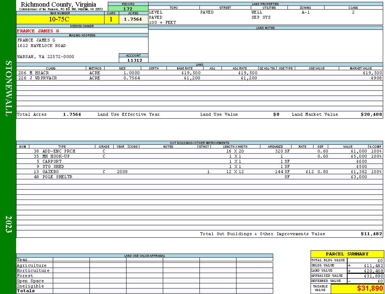Click the LAND VALUE $20,408 in parcel summary
This screenshot has height=294, width=385.
[x=373, y=271]
